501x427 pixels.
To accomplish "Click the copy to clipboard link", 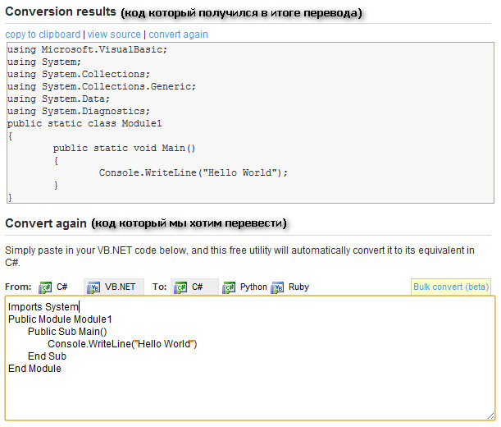I will tap(43, 34).
